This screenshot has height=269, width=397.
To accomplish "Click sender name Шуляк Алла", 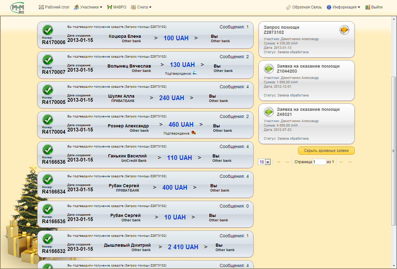I will coord(121,96).
